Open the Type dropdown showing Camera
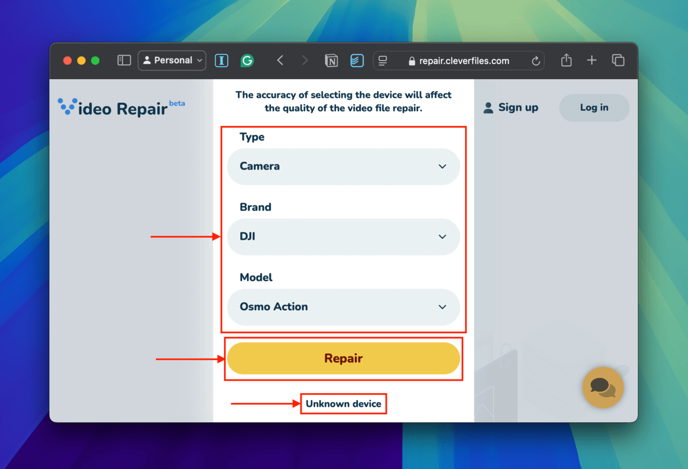Viewport: 688px width, 469px height. coord(343,166)
